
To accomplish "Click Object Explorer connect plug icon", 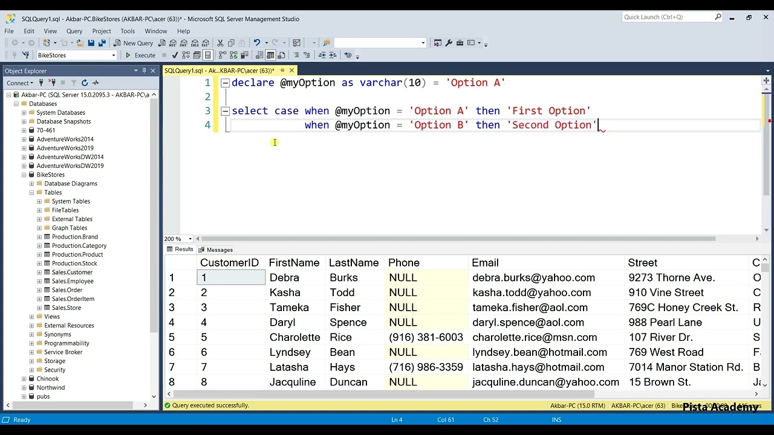I will pos(41,83).
